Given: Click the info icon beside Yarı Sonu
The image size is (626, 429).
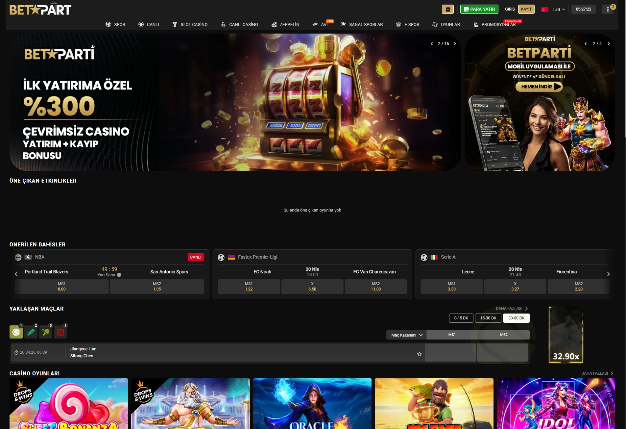Looking at the screenshot, I should click(x=119, y=275).
